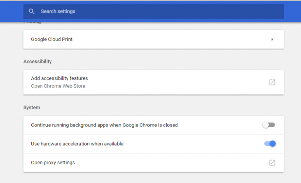Click blank area of accessibility features card

pos(176,82)
